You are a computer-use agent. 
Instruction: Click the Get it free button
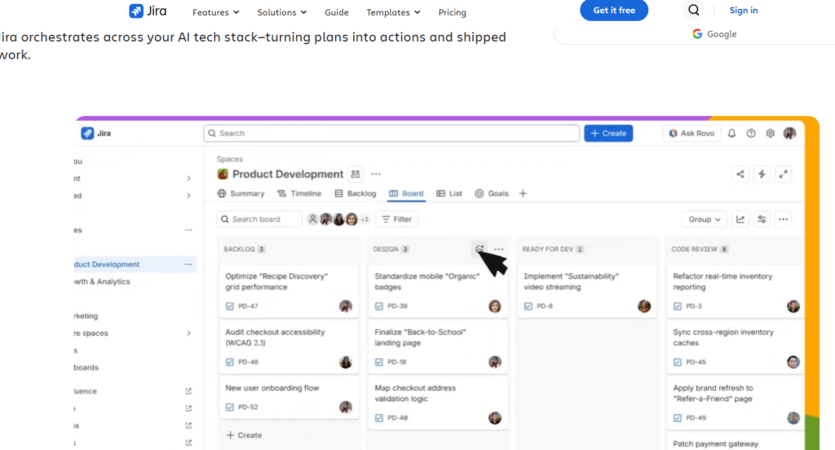(614, 10)
